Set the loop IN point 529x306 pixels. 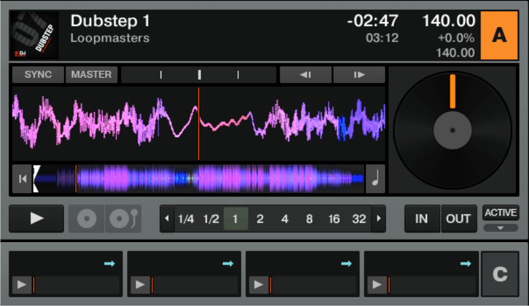422,219
